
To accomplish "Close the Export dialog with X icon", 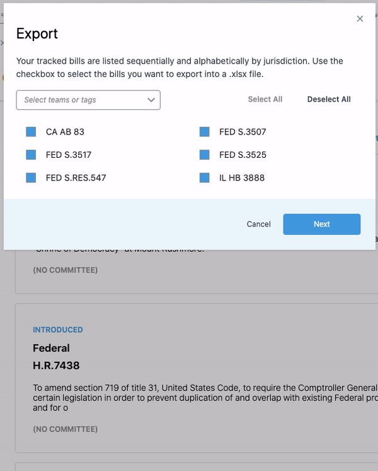I will tap(360, 19).
